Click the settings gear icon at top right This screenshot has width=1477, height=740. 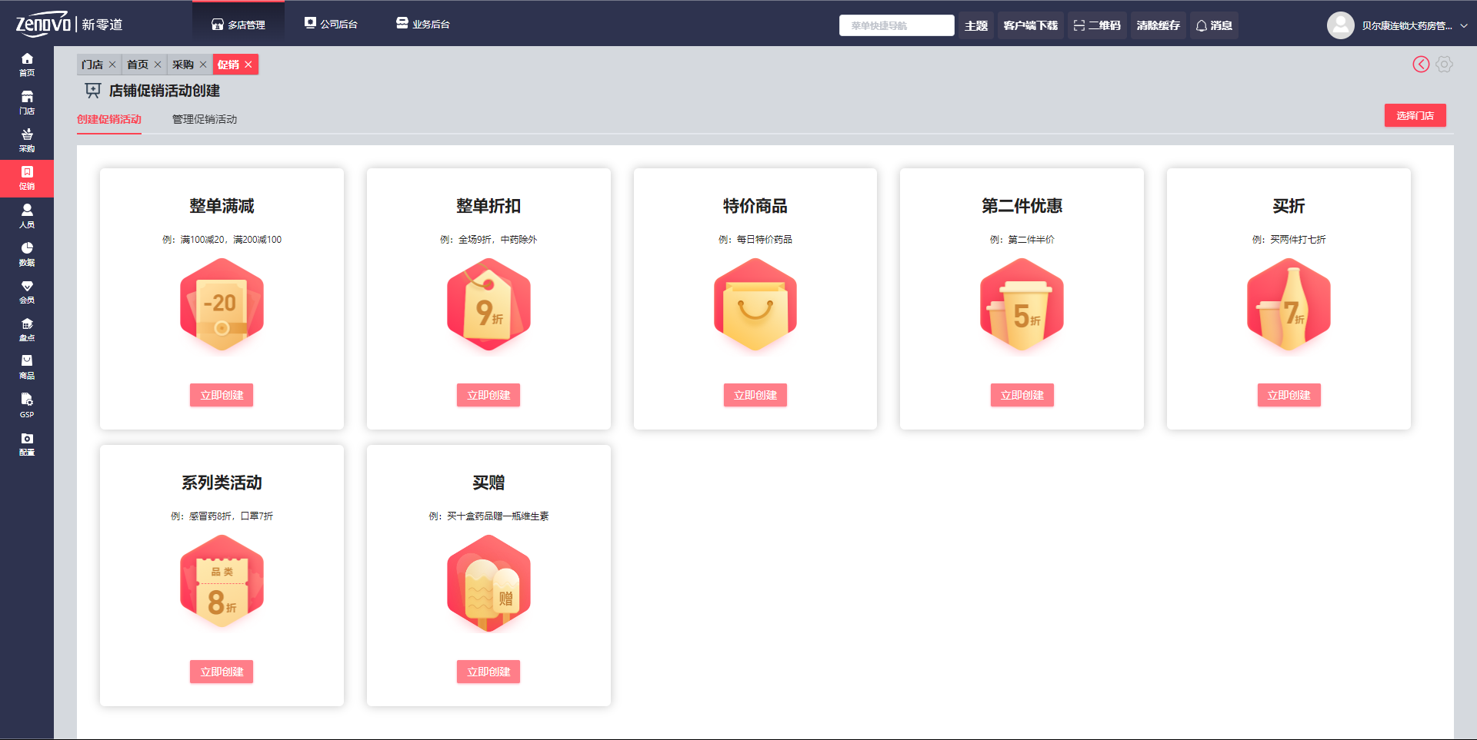(1444, 65)
